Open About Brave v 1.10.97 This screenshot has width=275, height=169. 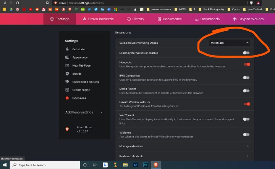(79, 129)
